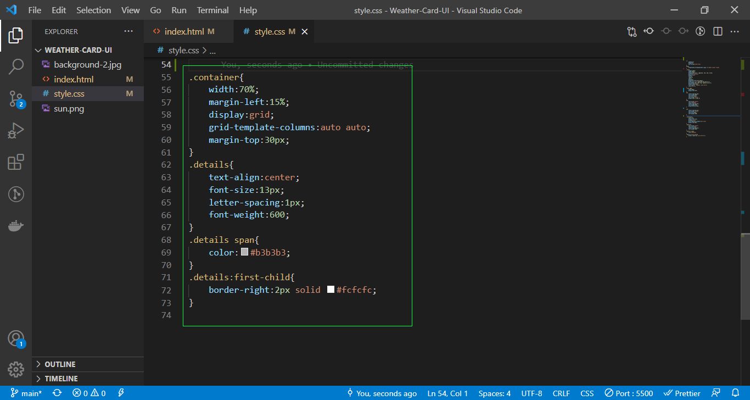Click the text 'grid-template-columns'
Viewport: 750px width, 400px height.
click(262, 127)
